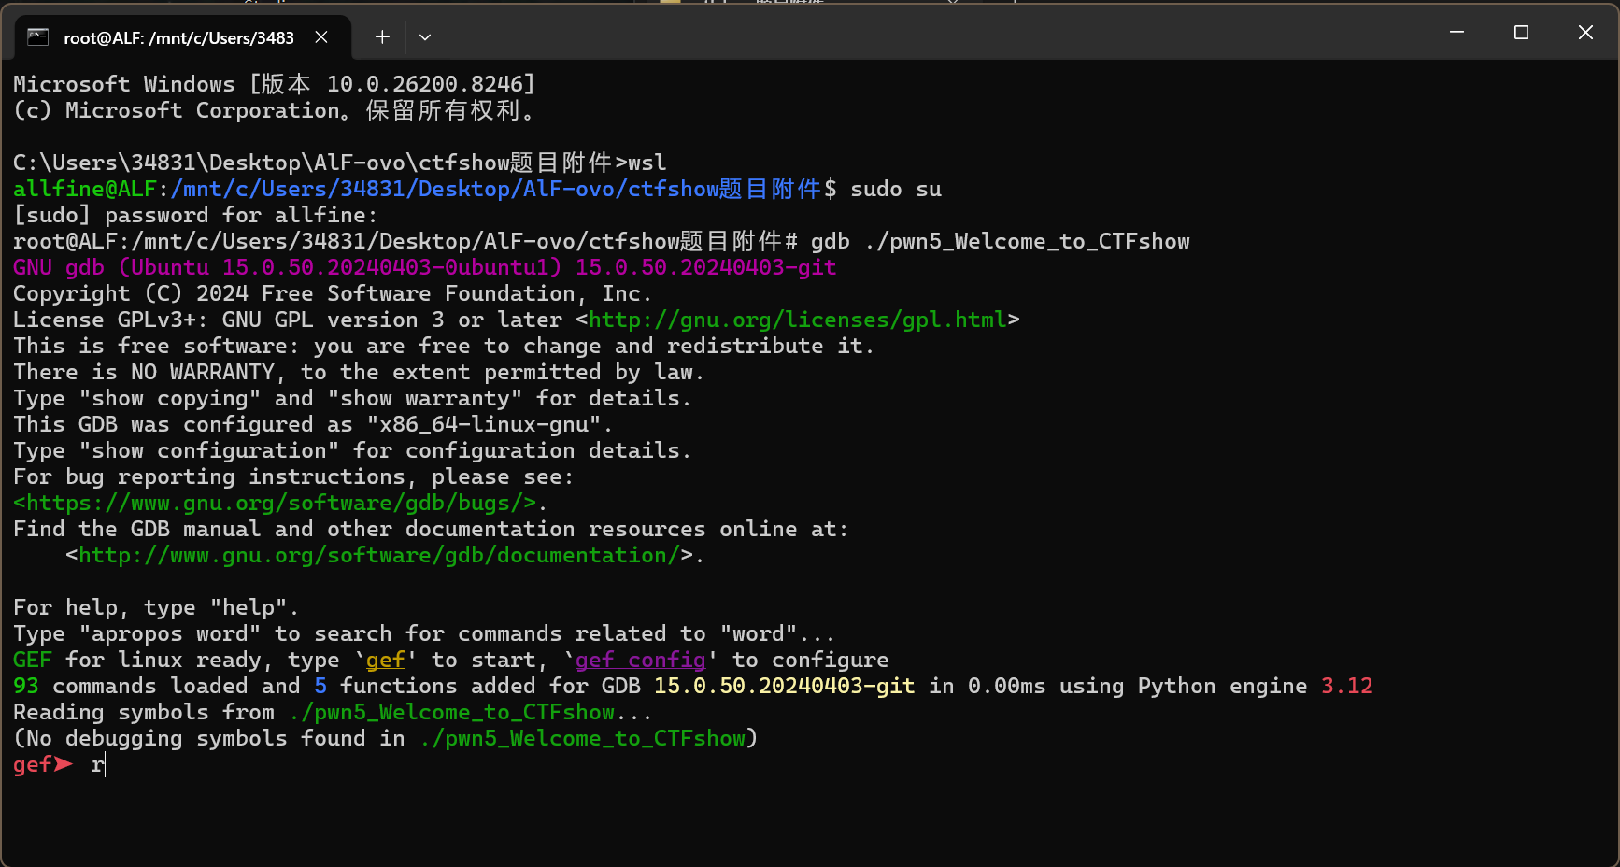Click 'This GDB was configured as' line

coord(313,424)
